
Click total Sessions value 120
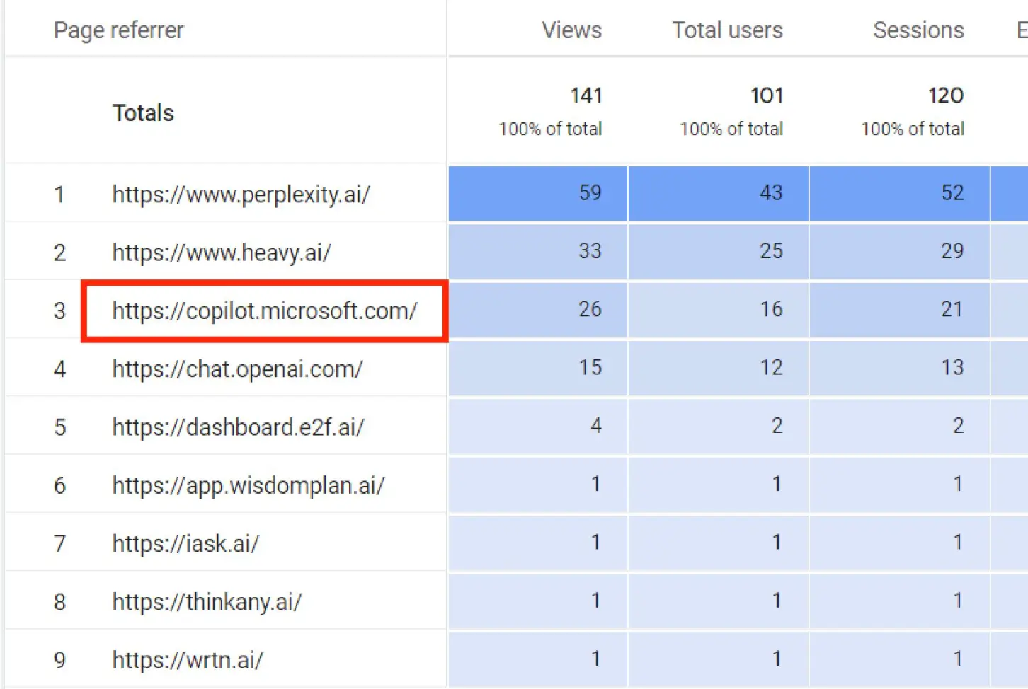(x=946, y=95)
